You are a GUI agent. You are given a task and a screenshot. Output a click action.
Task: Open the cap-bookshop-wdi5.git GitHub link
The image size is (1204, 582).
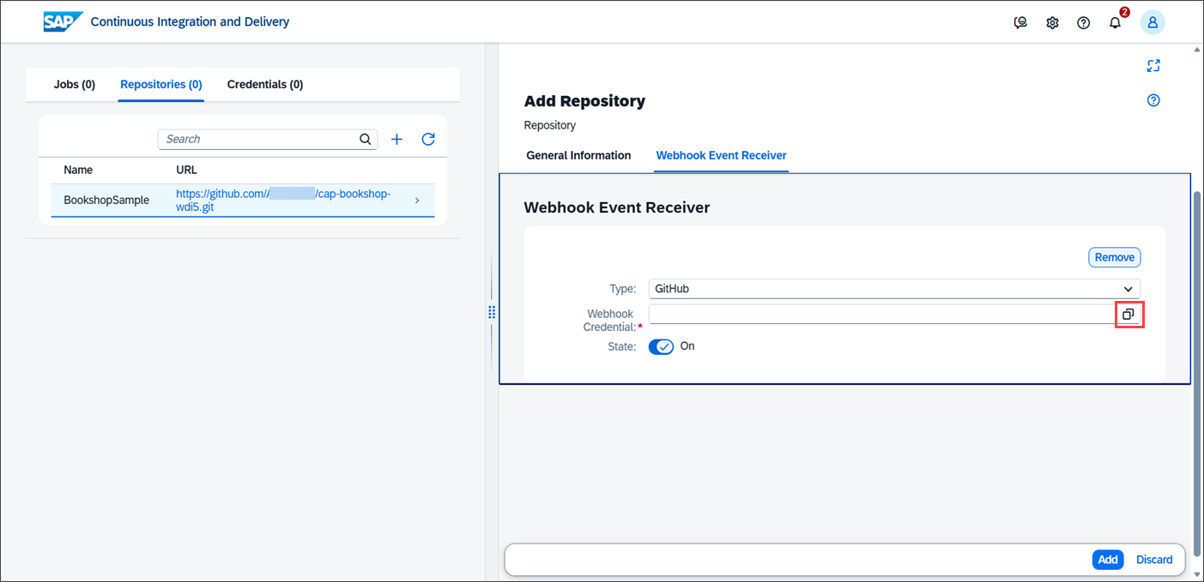tap(283, 201)
